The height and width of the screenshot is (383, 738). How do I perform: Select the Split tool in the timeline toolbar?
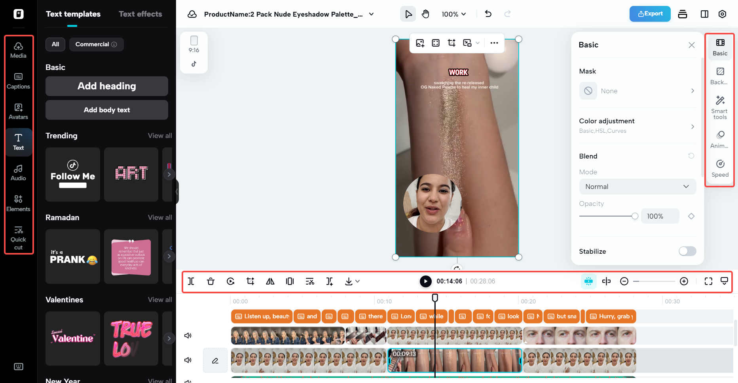point(191,281)
